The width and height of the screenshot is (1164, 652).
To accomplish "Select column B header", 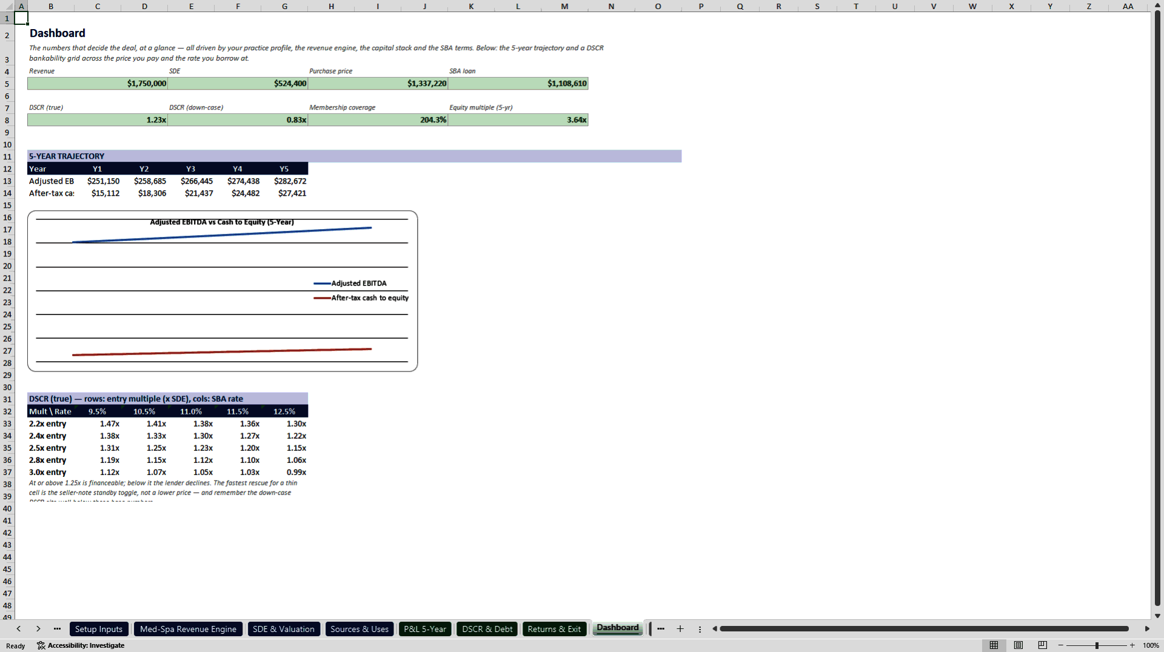I will tap(51, 6).
